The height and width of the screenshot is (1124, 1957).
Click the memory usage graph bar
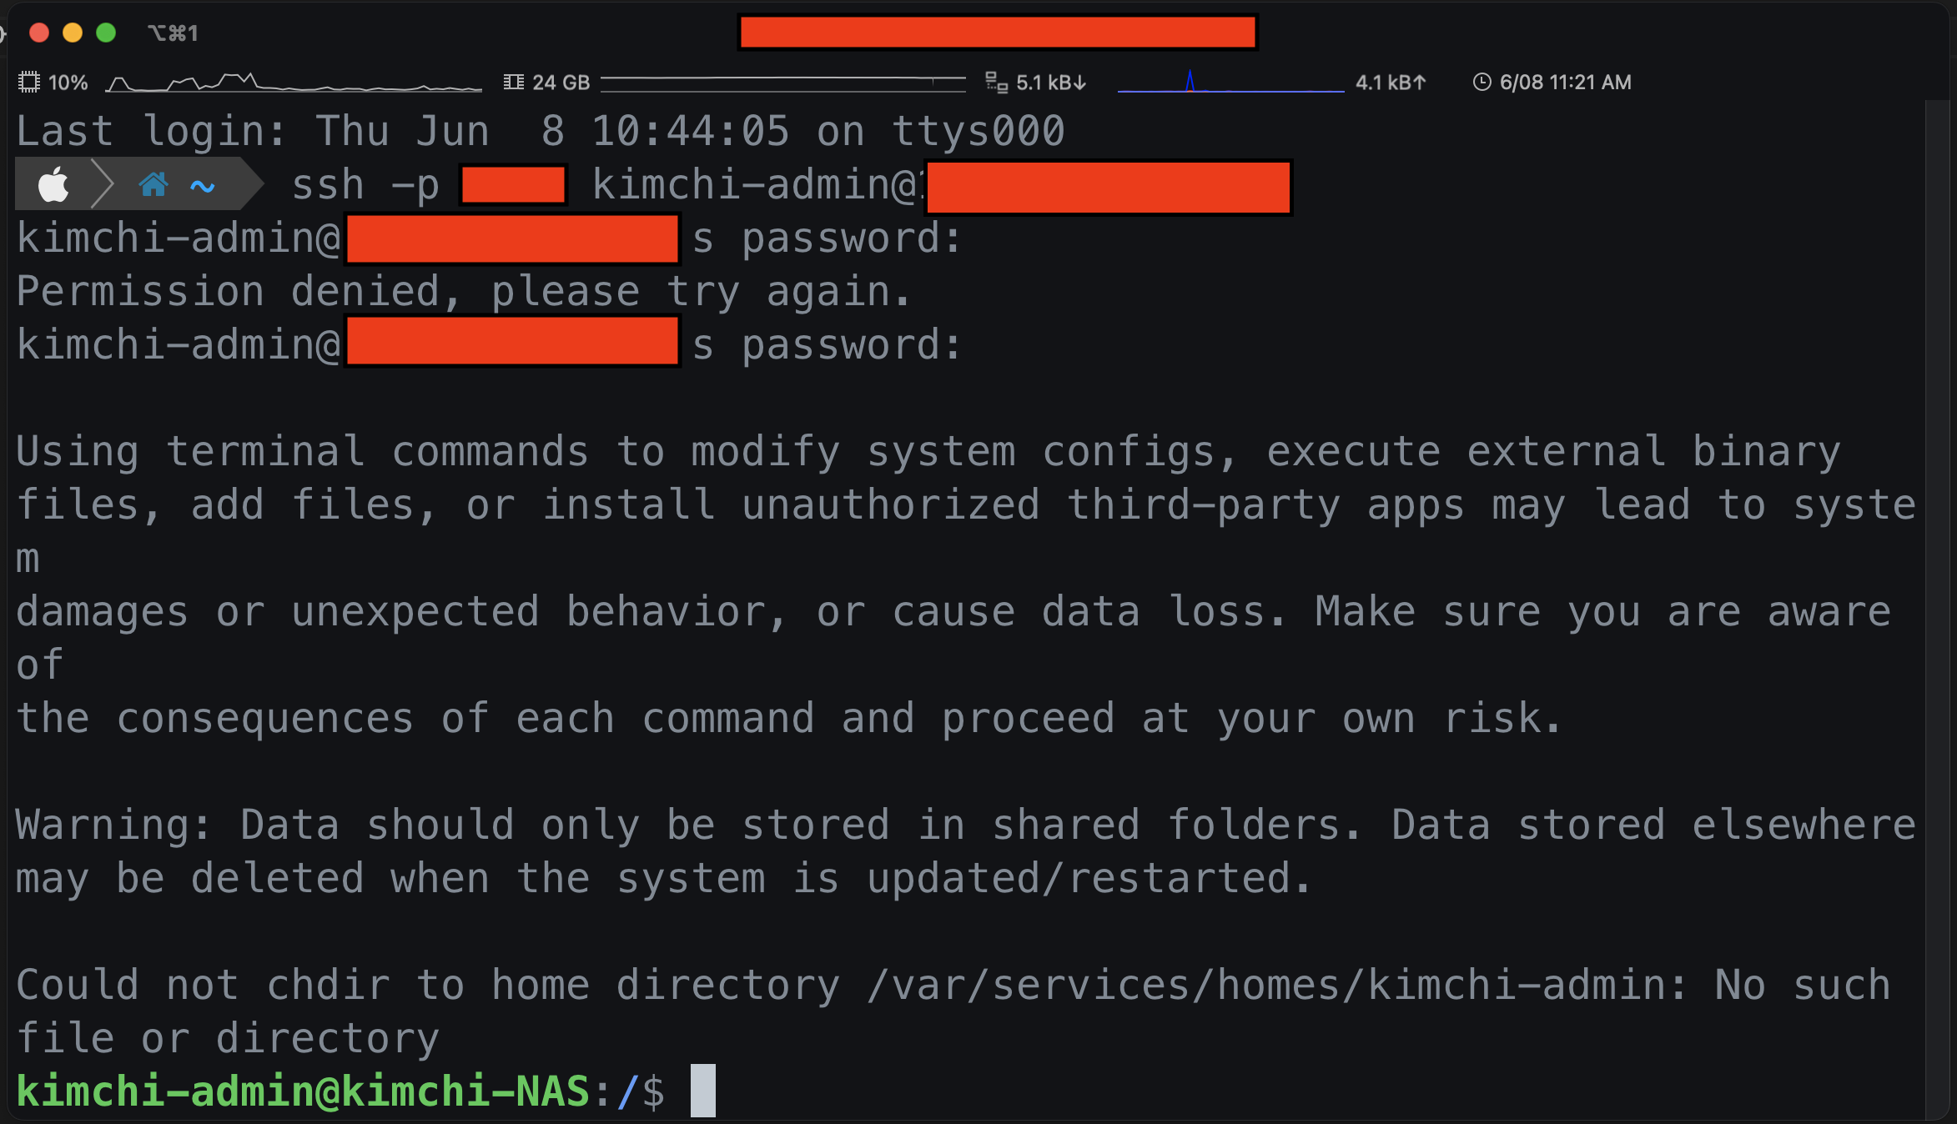pyautogui.click(x=782, y=83)
